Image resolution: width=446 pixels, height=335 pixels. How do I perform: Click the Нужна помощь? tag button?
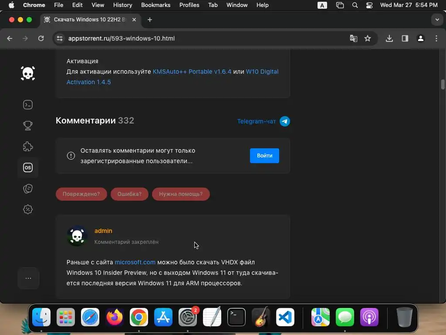(x=181, y=194)
